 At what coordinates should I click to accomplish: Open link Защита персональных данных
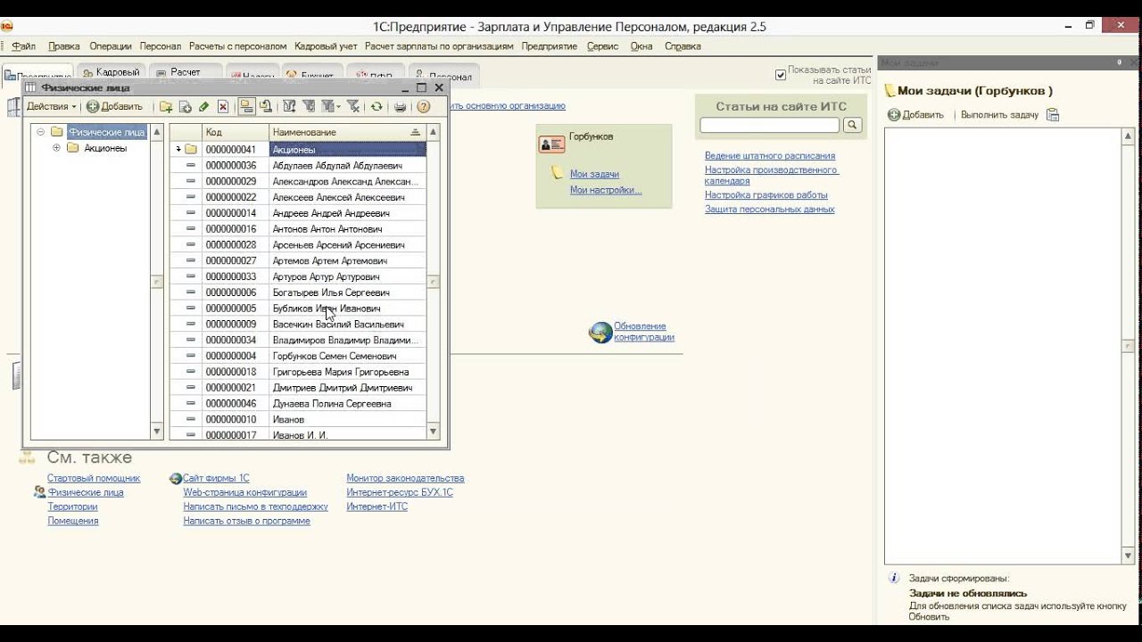pyautogui.click(x=770, y=210)
